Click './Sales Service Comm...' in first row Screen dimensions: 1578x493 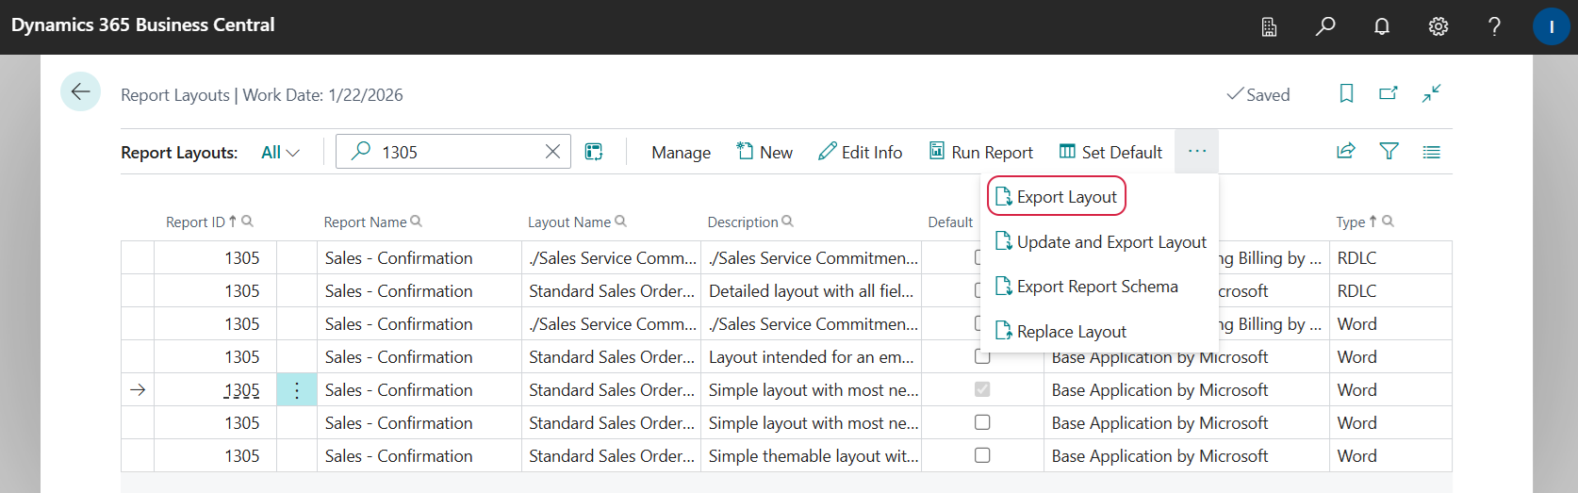tap(613, 258)
